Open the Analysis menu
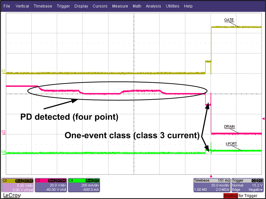Image resolution: width=266 pixels, height=199 pixels. (154, 6)
